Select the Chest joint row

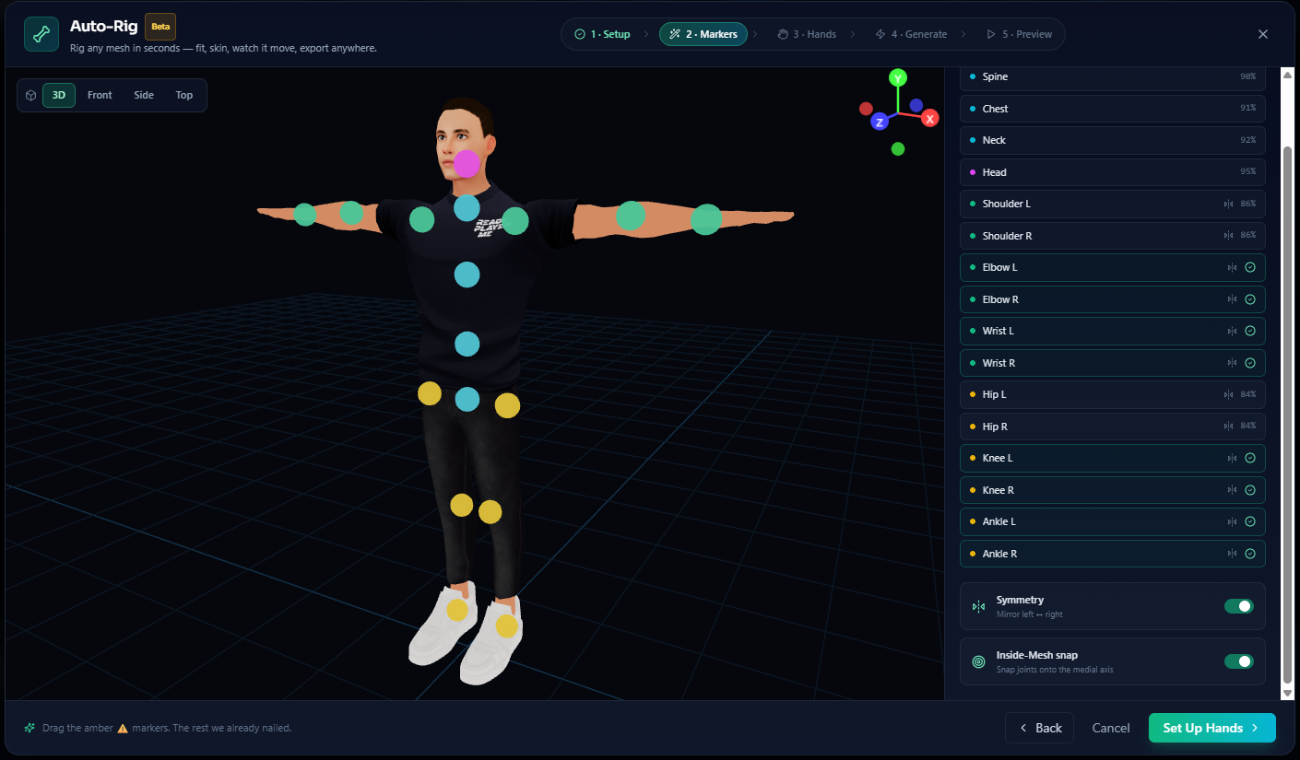click(x=1113, y=109)
